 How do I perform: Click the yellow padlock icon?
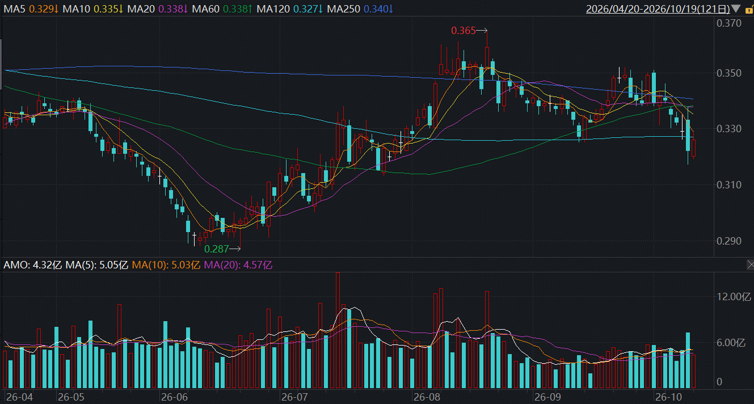[748, 9]
